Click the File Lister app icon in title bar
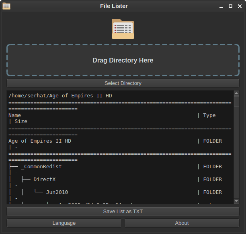 click(x=6, y=6)
